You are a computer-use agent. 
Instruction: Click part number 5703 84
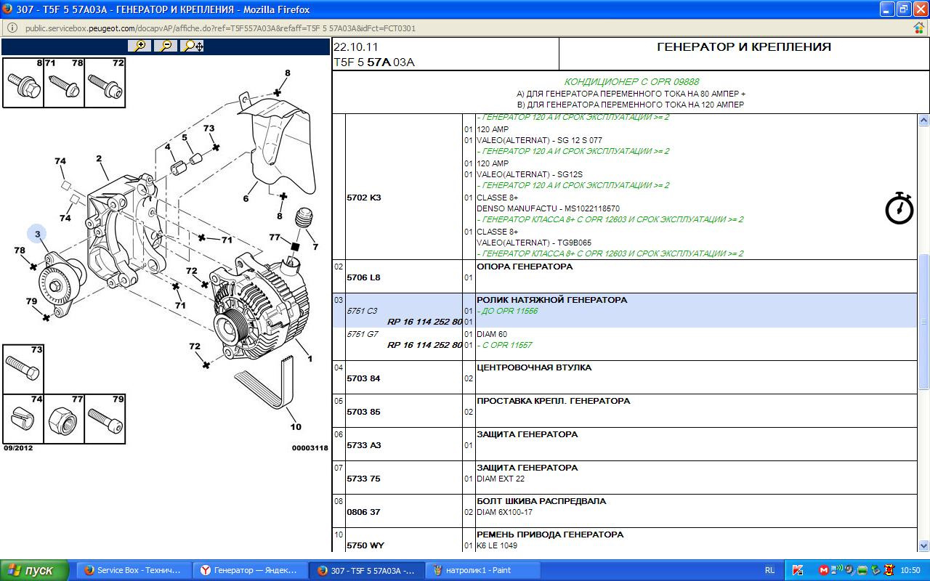[364, 378]
